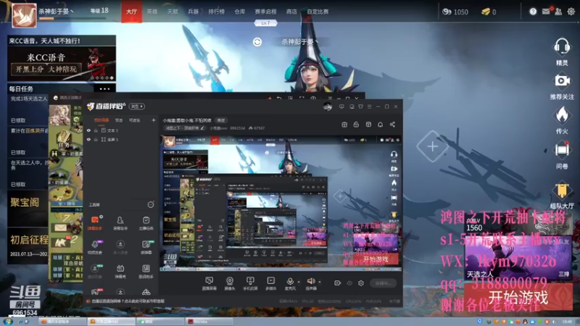Click the plus diamond add-teammate slot
The width and height of the screenshot is (580, 326).
[x=432, y=146]
